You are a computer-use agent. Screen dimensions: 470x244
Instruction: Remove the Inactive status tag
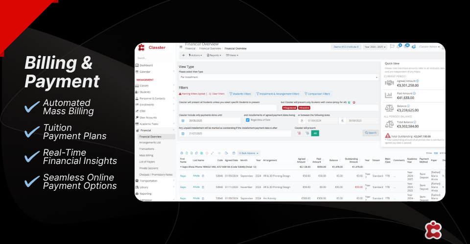pyautogui.click(x=300, y=108)
